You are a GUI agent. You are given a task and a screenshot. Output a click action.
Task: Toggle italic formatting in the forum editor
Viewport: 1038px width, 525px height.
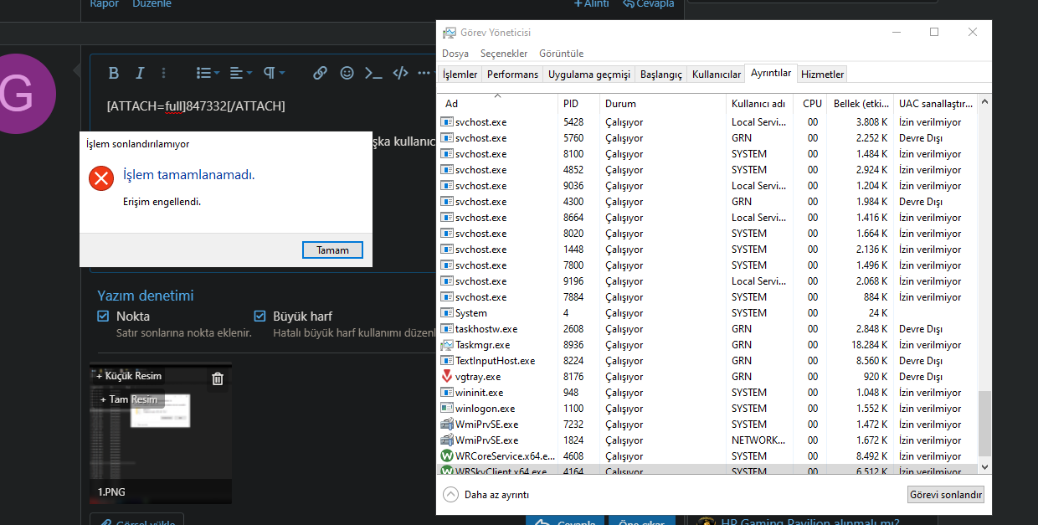tap(140, 73)
